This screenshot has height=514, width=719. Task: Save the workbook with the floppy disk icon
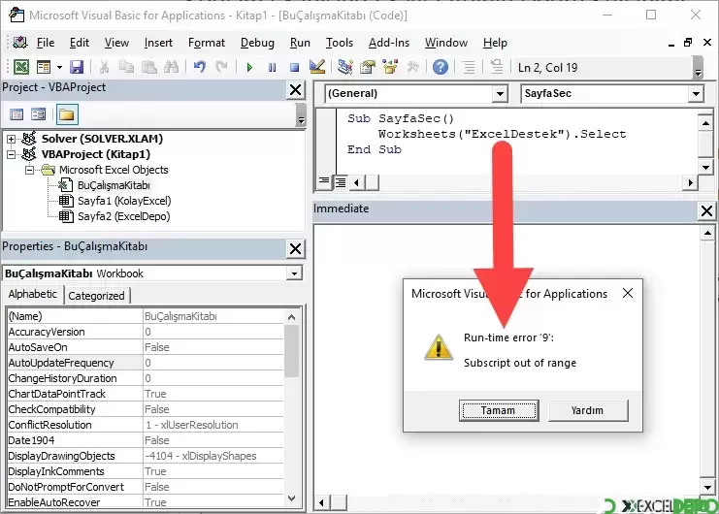point(77,67)
